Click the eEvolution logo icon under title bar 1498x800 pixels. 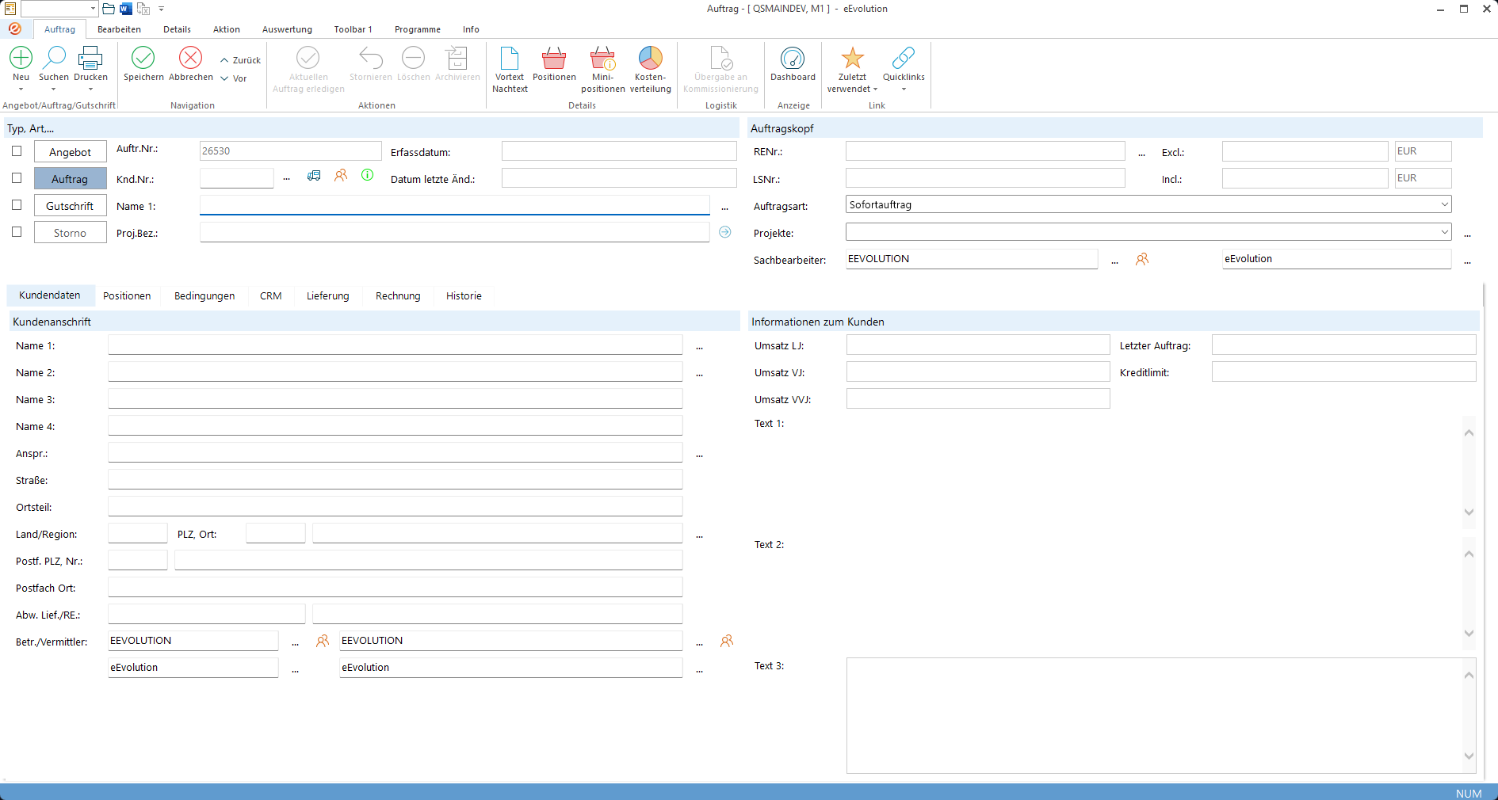pyautogui.click(x=14, y=29)
